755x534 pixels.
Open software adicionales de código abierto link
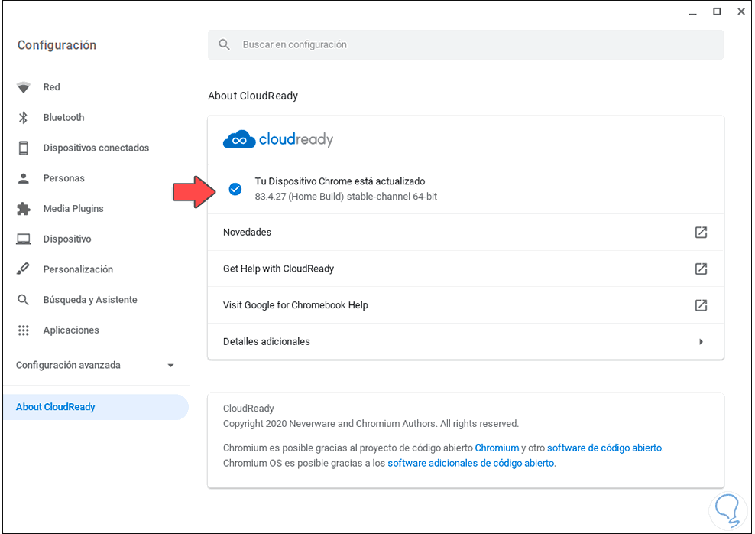tap(471, 463)
